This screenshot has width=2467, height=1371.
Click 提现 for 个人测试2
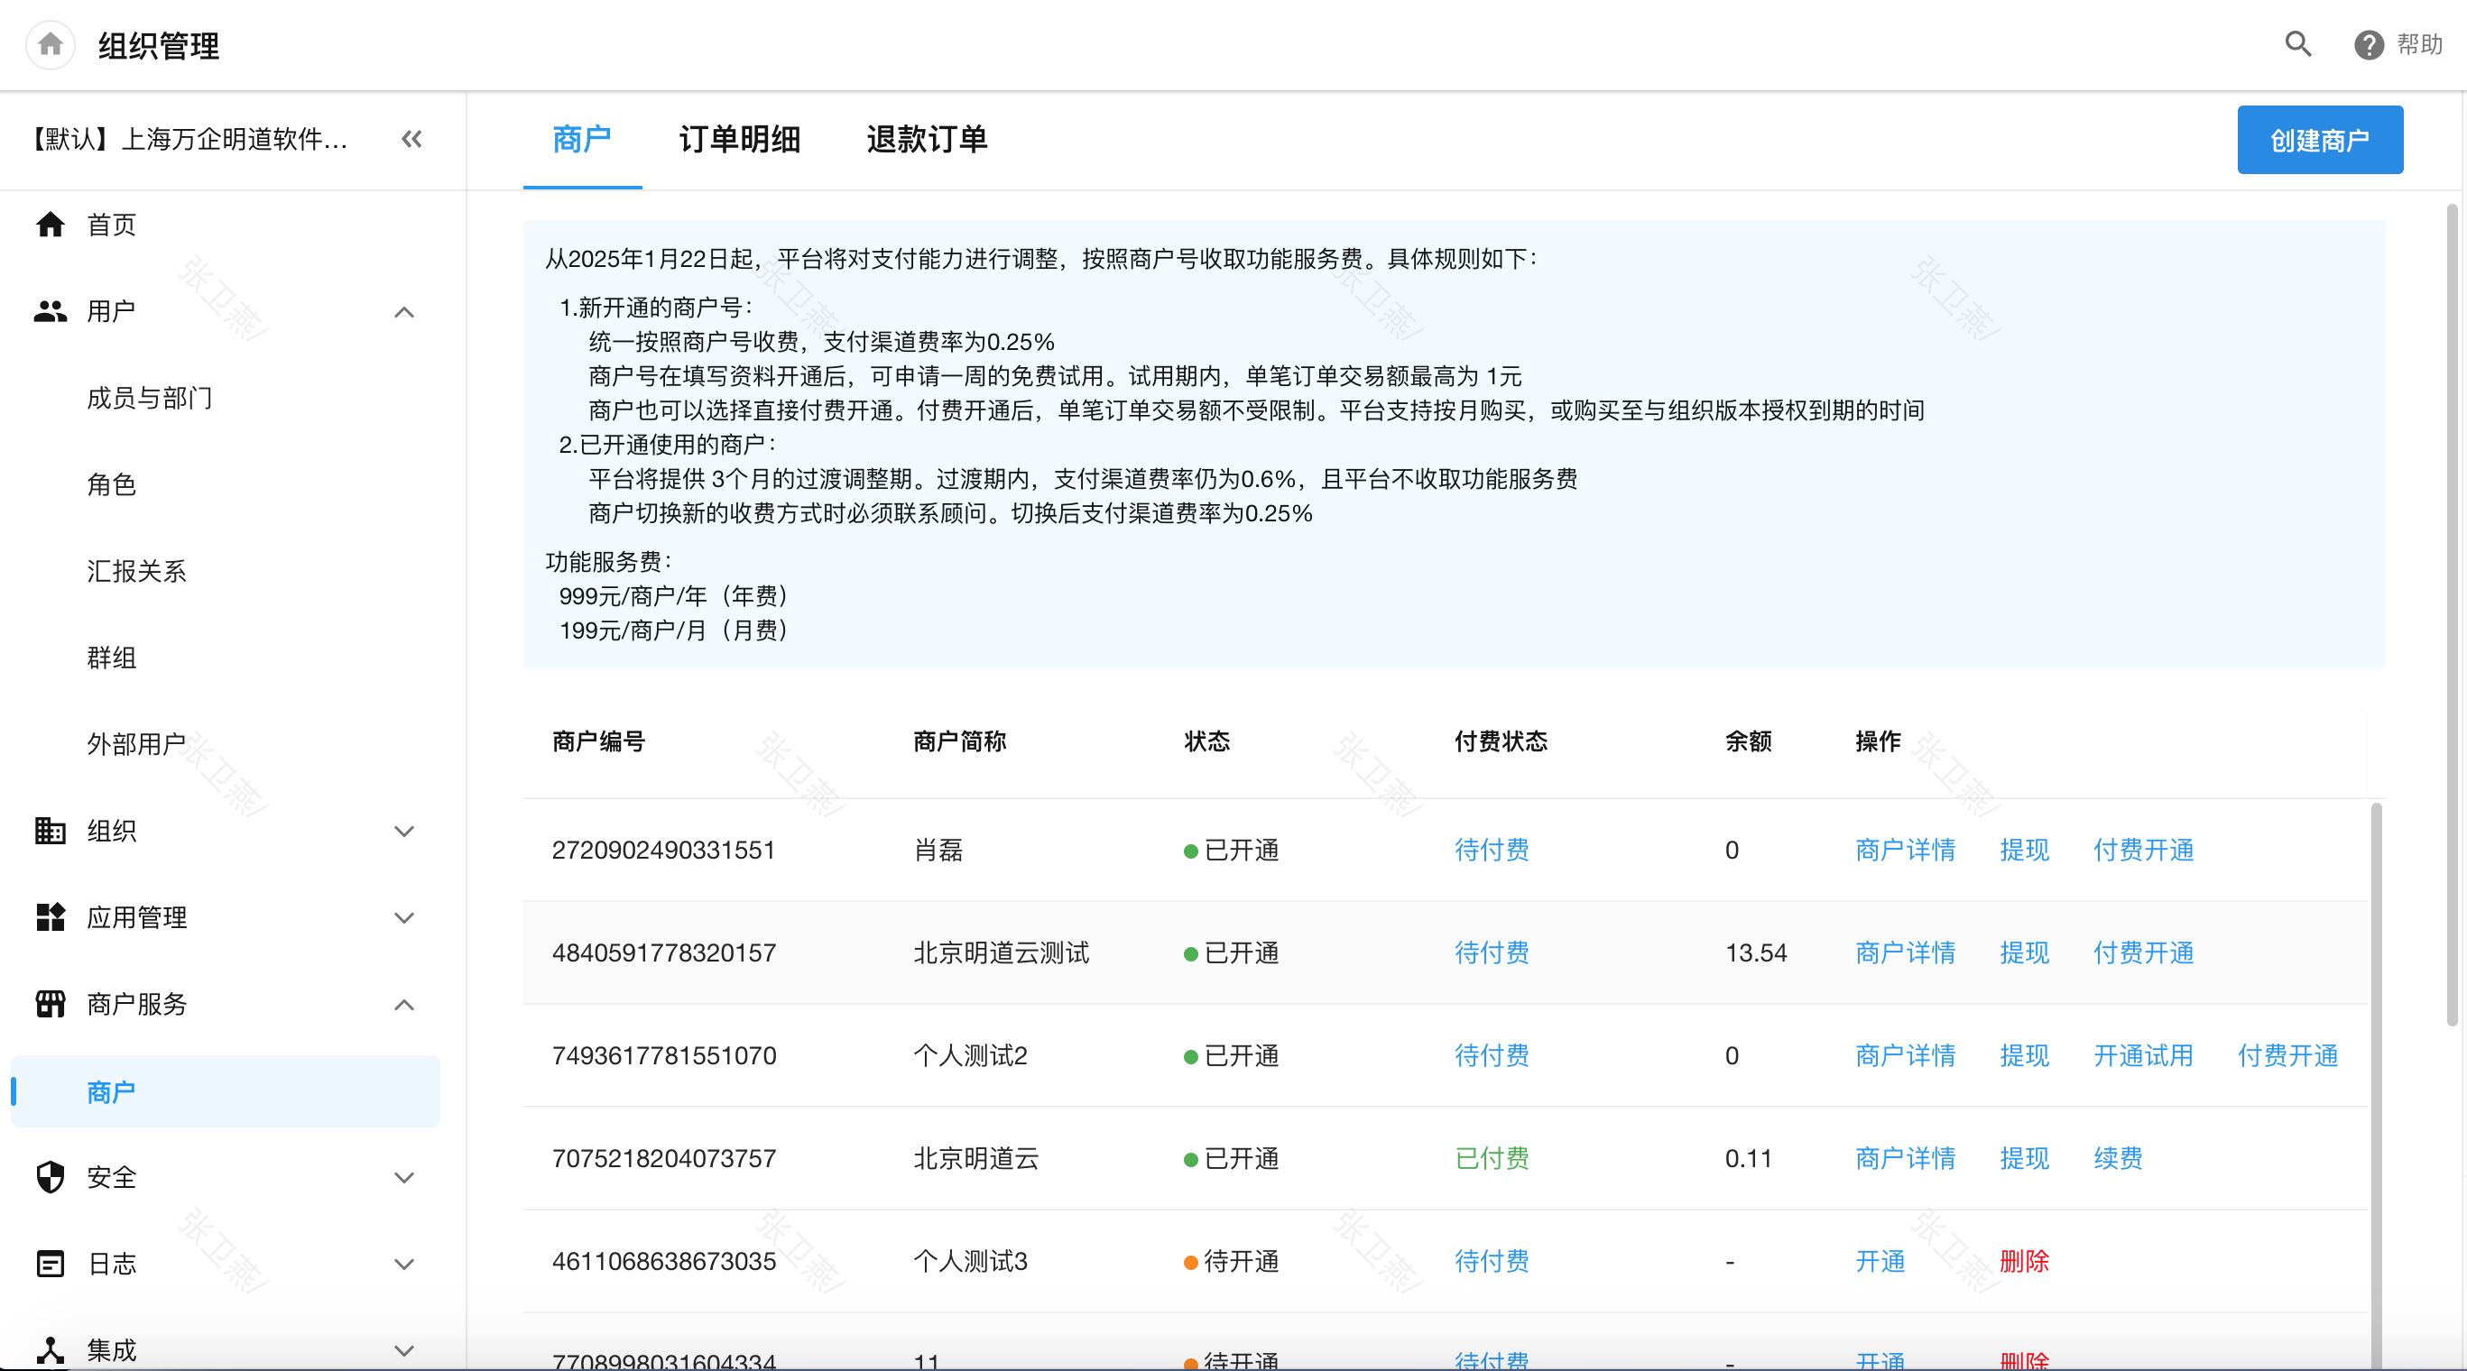pos(2024,1055)
